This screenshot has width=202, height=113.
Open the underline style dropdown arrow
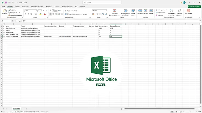pos(33,14)
